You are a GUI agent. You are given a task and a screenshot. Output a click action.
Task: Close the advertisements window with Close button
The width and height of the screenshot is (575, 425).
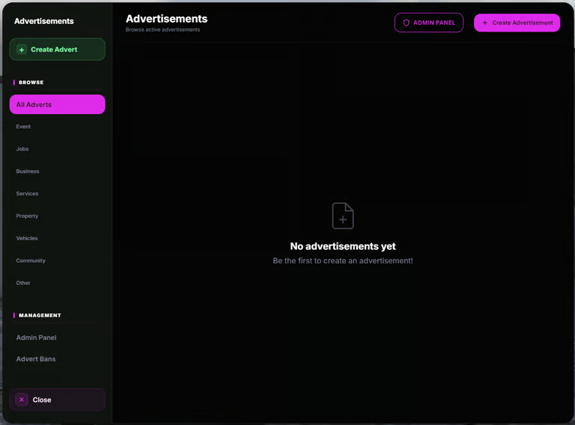[57, 400]
